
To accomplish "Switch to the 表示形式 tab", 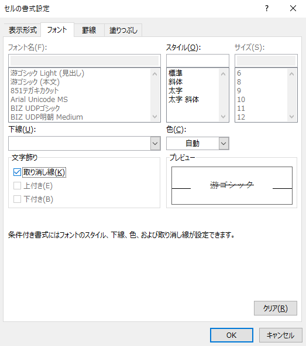I will pyautogui.click(x=22, y=30).
